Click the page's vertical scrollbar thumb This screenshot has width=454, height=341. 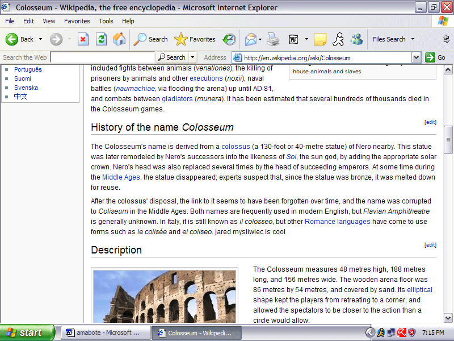coord(448,140)
